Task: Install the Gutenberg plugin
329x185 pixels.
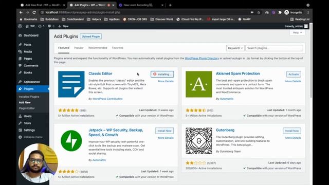Action: [292, 131]
